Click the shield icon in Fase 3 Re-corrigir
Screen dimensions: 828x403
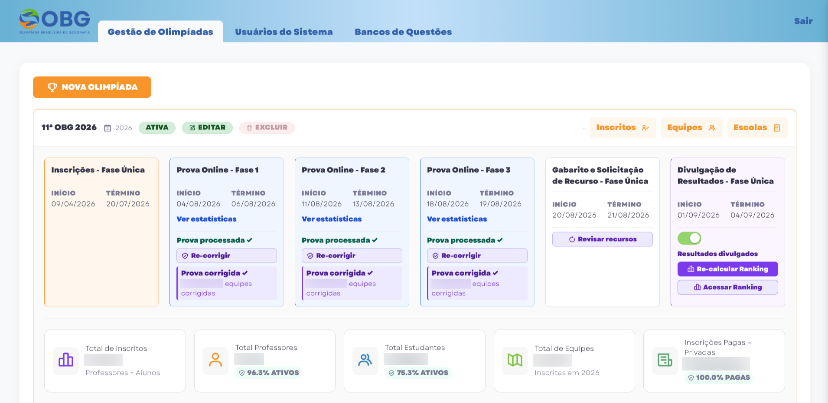coord(436,256)
